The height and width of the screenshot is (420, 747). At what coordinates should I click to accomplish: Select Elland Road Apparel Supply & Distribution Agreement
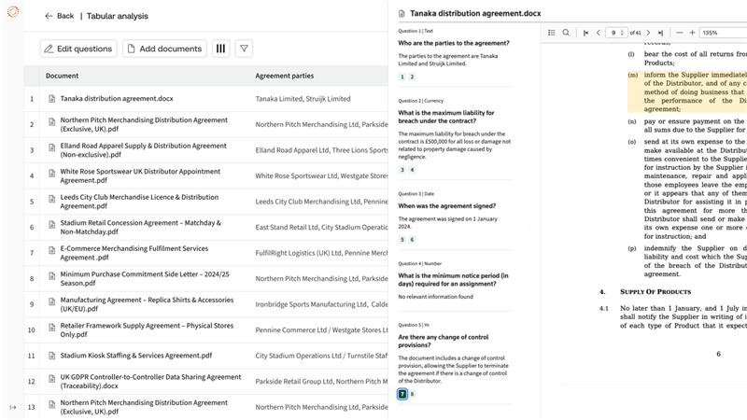144,150
